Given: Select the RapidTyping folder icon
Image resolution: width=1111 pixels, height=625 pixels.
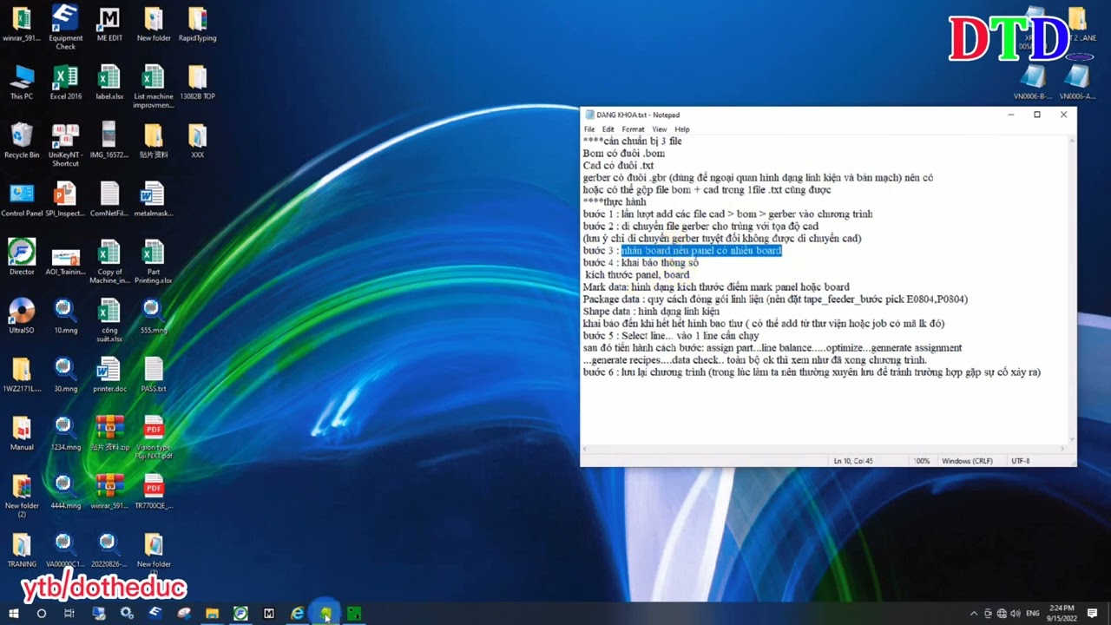Looking at the screenshot, I should click(197, 24).
